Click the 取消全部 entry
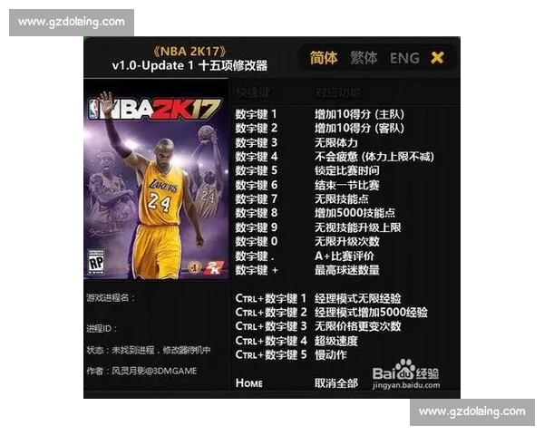Screen dimensions: 544x435 coord(335,383)
